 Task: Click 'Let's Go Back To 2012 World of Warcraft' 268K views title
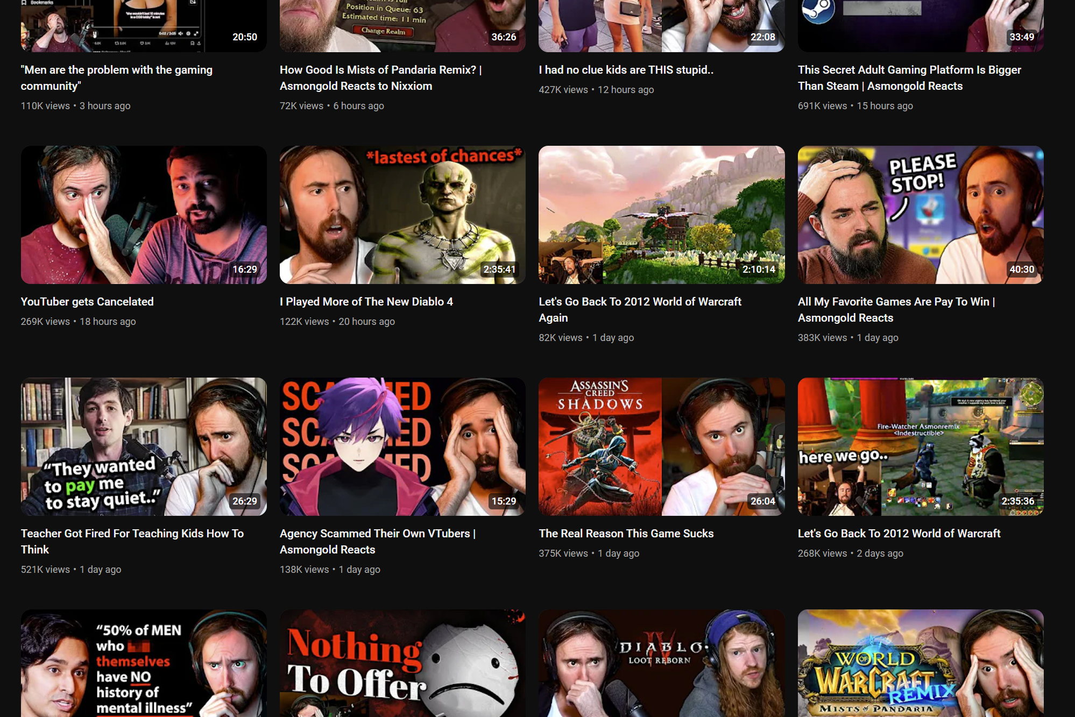899,534
